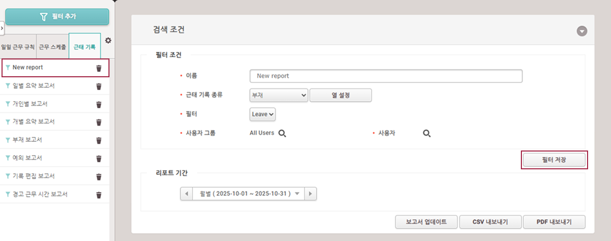This screenshot has height=241, width=611.
Task: Open 사용자 search magnifier icon
Action: click(427, 133)
